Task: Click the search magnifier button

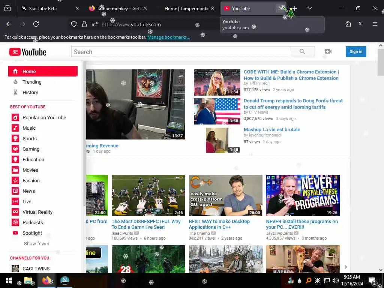Action: (x=302, y=51)
